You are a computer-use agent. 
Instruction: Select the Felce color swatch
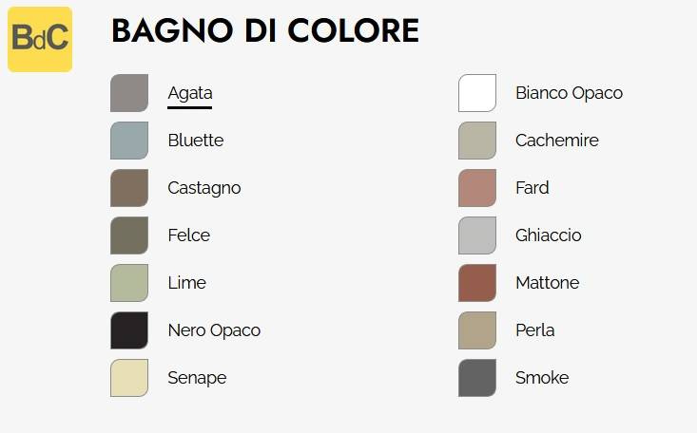pyautogui.click(x=129, y=235)
